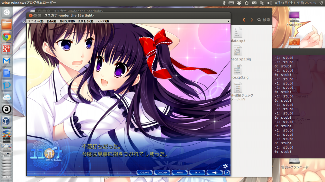Select the data.xp3 file
Screen dimensions: 325x182
click(x=238, y=35)
